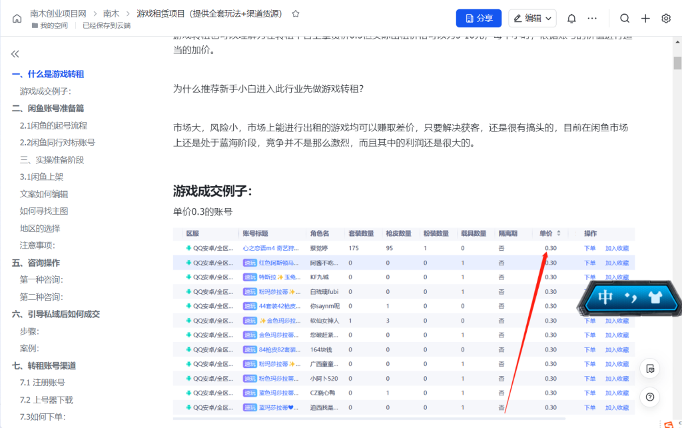The height and width of the screenshot is (428, 682).
Task: Open the three-dot more options menu
Action: click(592, 18)
